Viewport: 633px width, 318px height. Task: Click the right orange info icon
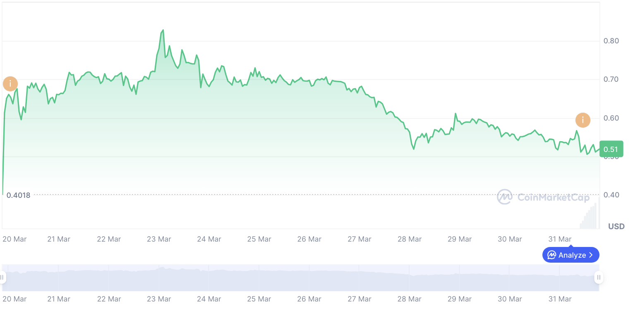583,120
